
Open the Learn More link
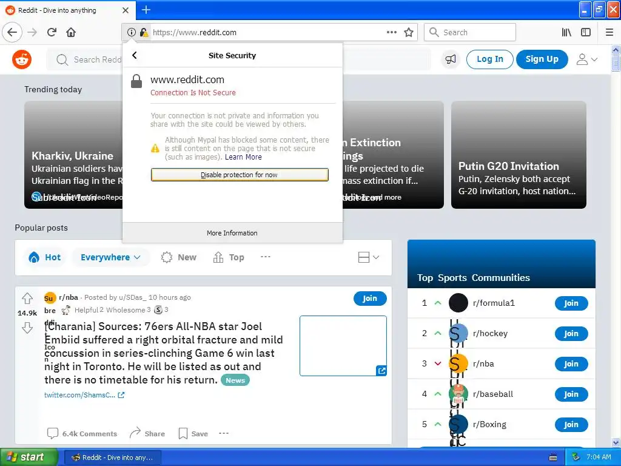coord(243,157)
